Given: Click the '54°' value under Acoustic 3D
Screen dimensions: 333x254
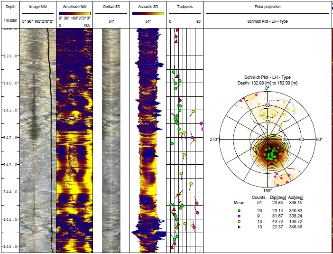Looking at the screenshot, I should tap(148, 21).
